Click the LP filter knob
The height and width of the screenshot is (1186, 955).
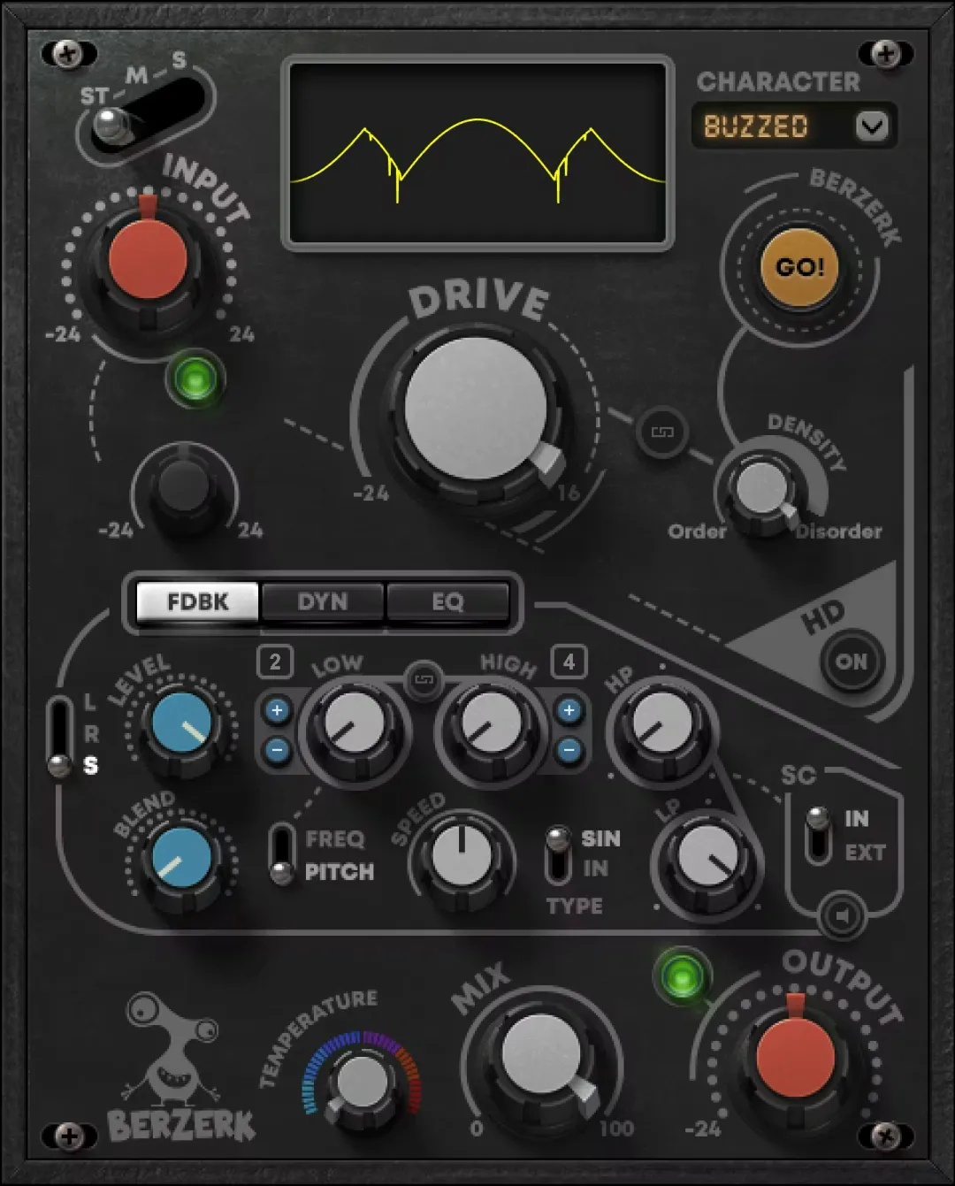[x=707, y=856]
